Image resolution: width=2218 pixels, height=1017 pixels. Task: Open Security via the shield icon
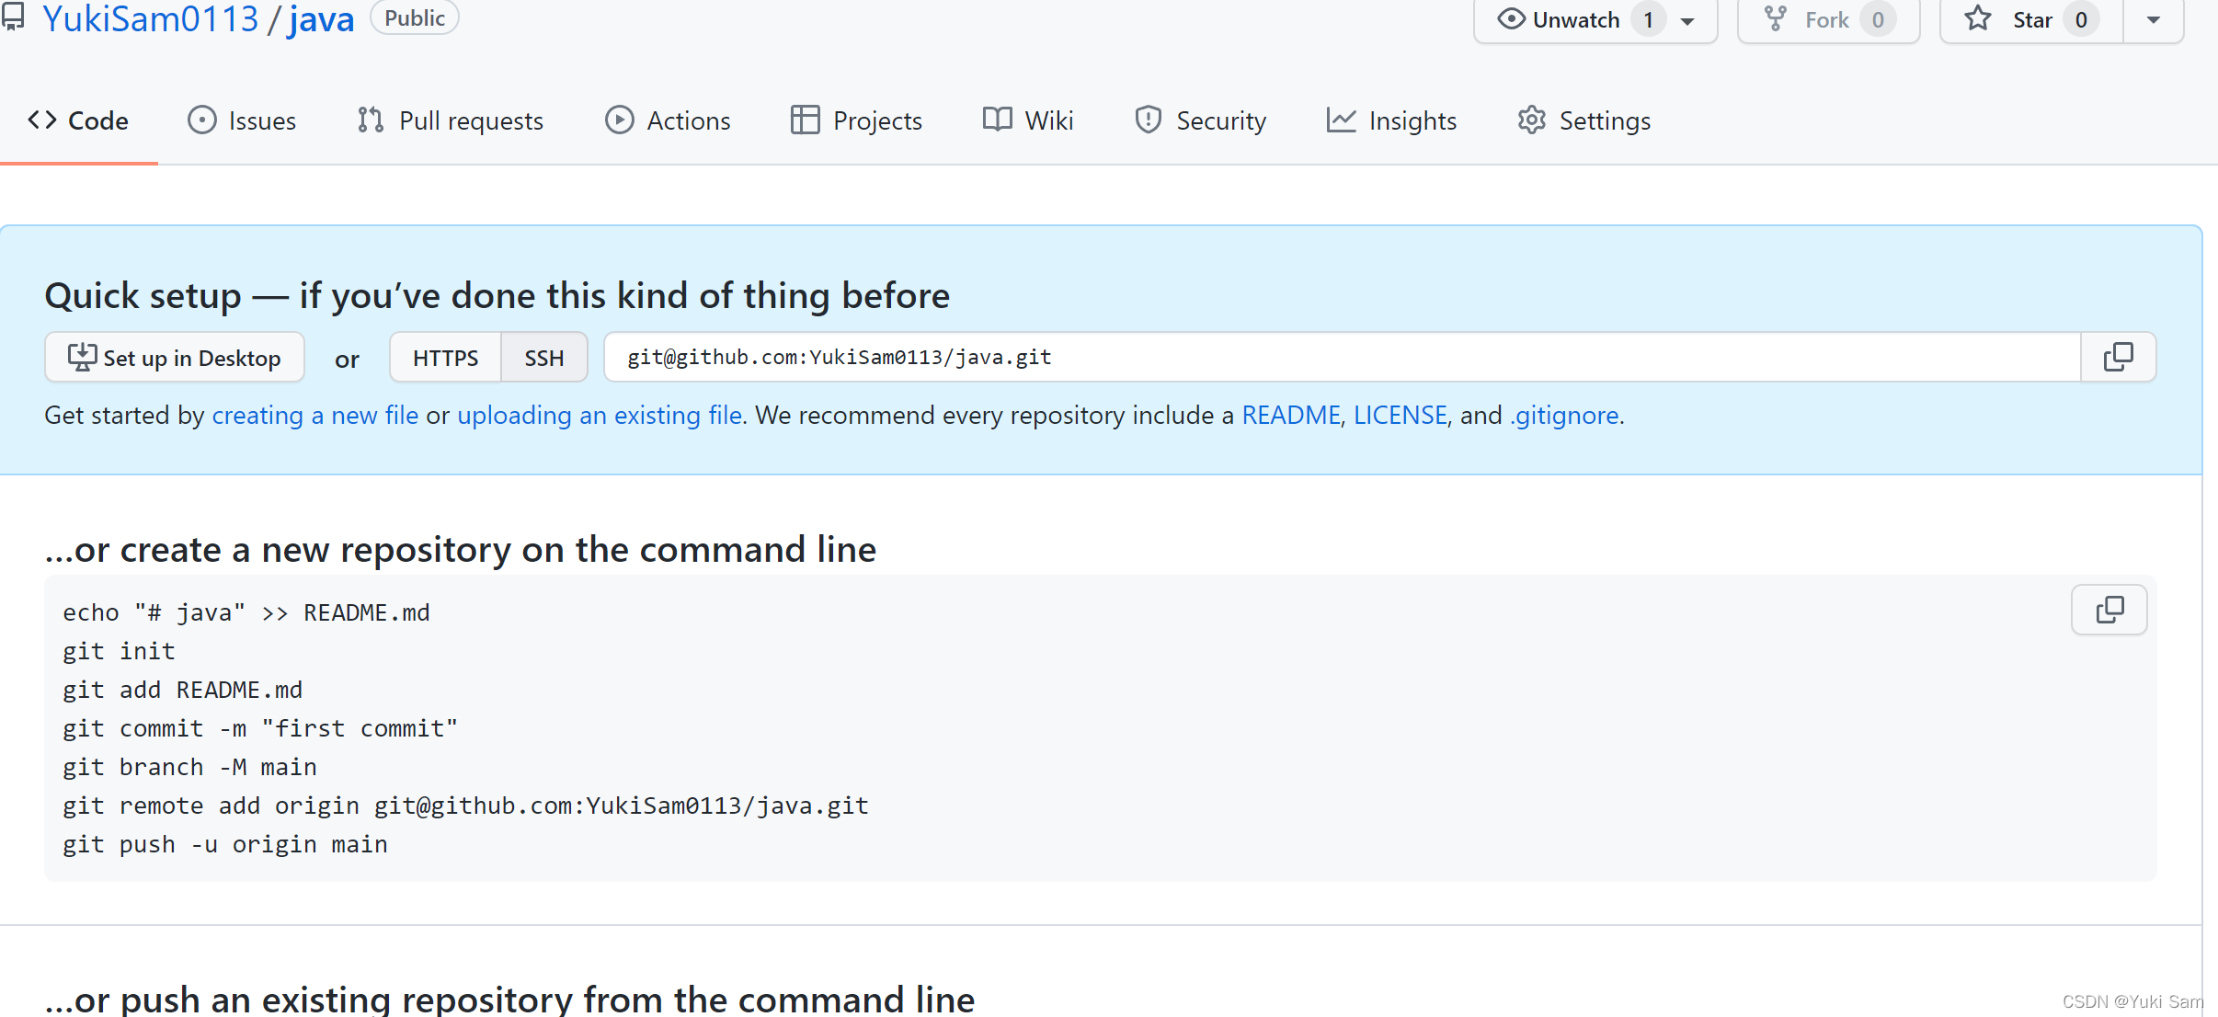point(1148,120)
